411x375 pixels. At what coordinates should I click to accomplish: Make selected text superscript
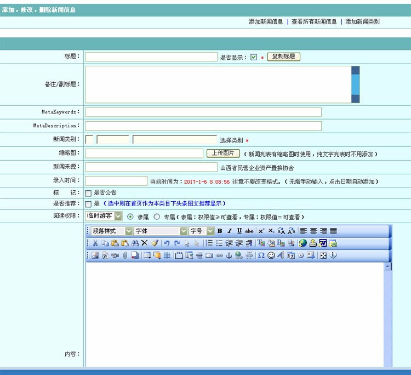point(261,231)
